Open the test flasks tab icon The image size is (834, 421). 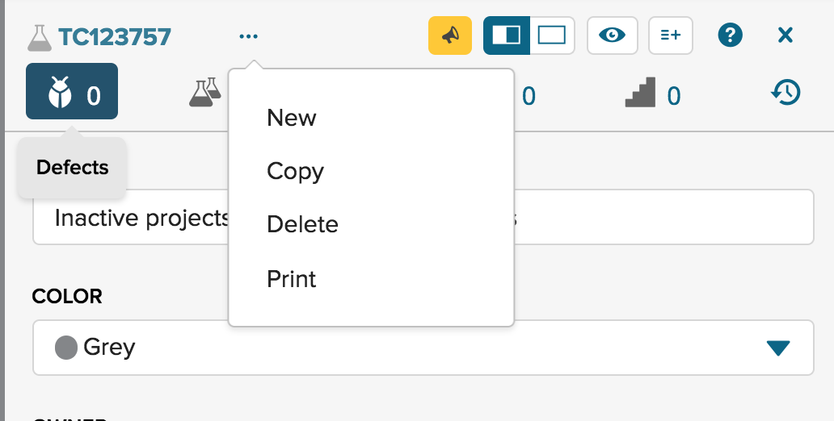pos(204,93)
